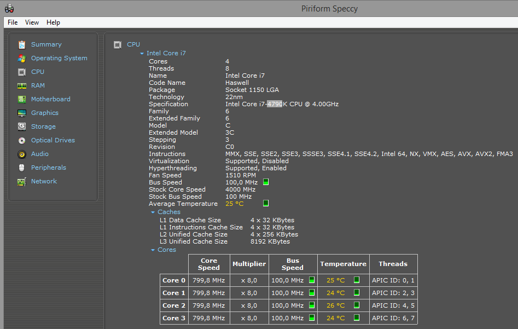Viewport: 518px width, 329px height.
Task: Show the Network section
Action: tap(44, 181)
